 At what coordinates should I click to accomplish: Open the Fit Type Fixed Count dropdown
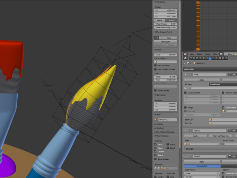[223, 84]
